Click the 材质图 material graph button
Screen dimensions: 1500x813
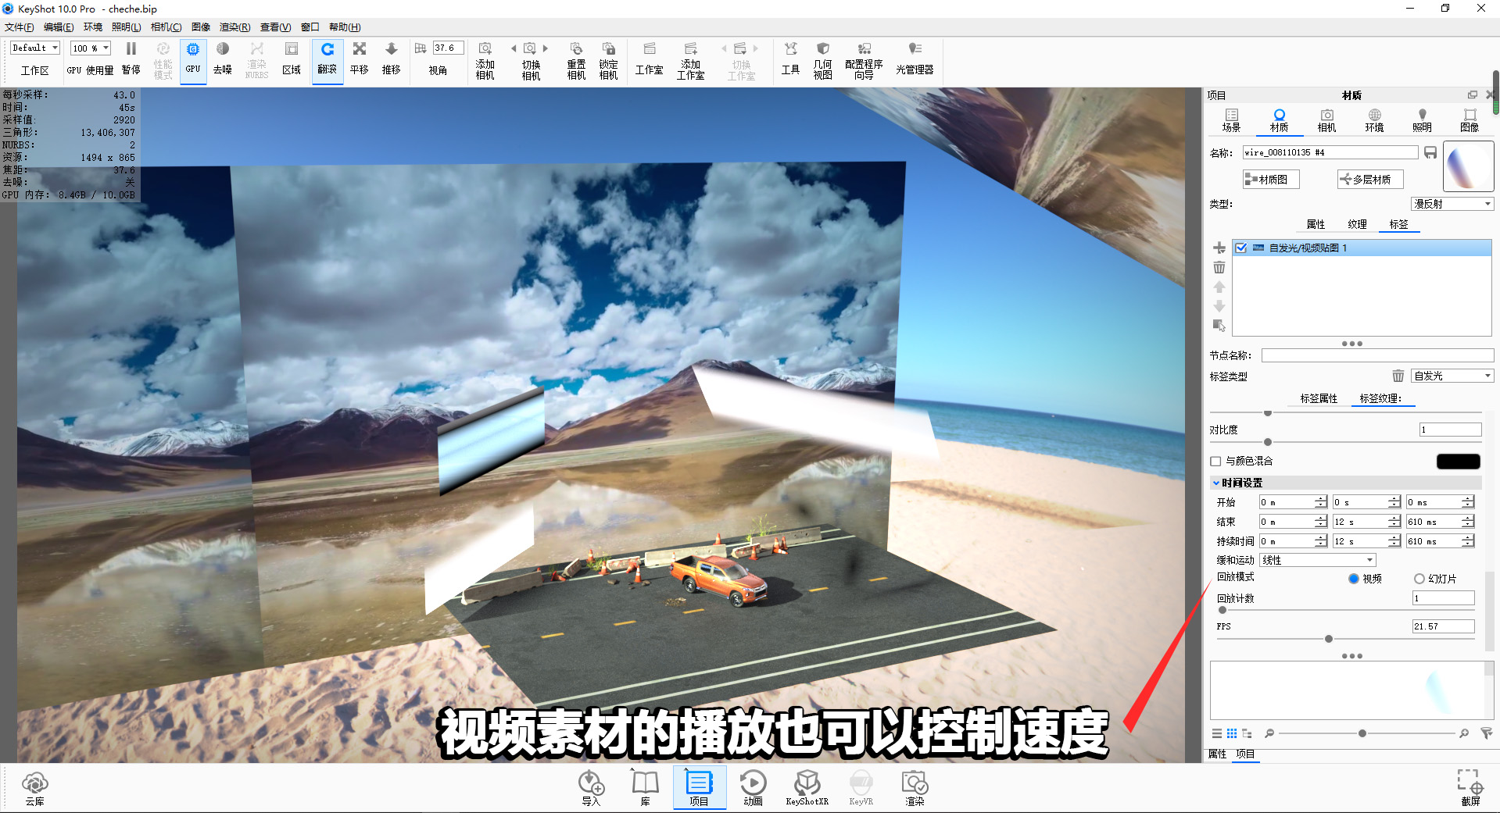(1270, 179)
